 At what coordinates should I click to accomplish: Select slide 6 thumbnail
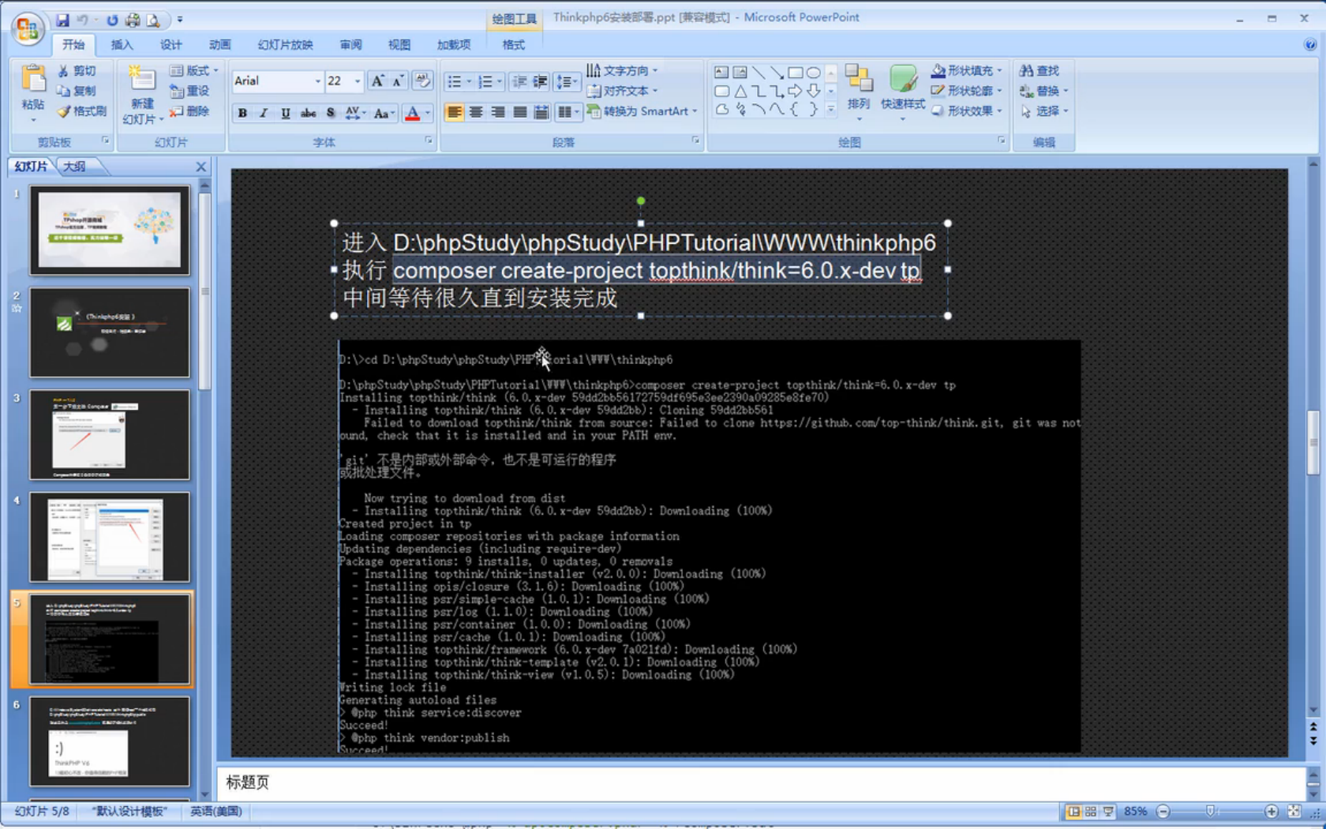tap(110, 741)
